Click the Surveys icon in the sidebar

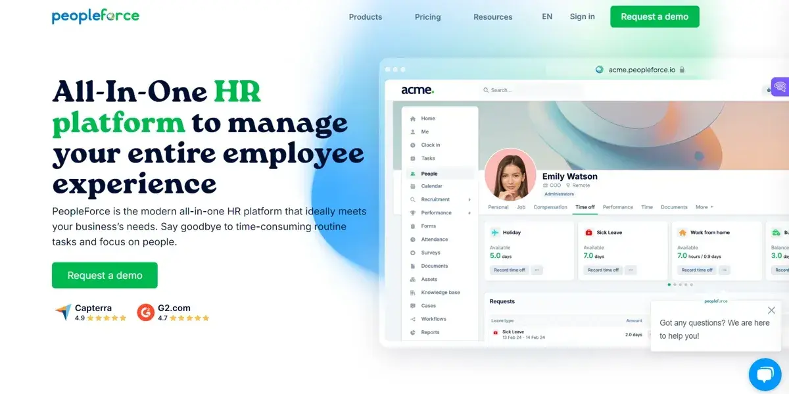(x=413, y=252)
